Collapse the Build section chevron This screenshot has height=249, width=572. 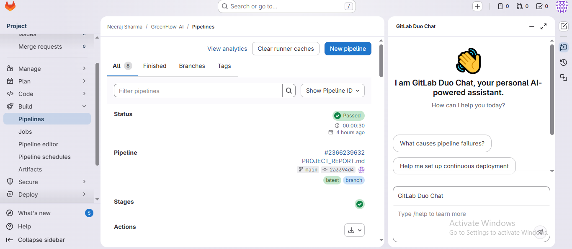[x=84, y=106]
